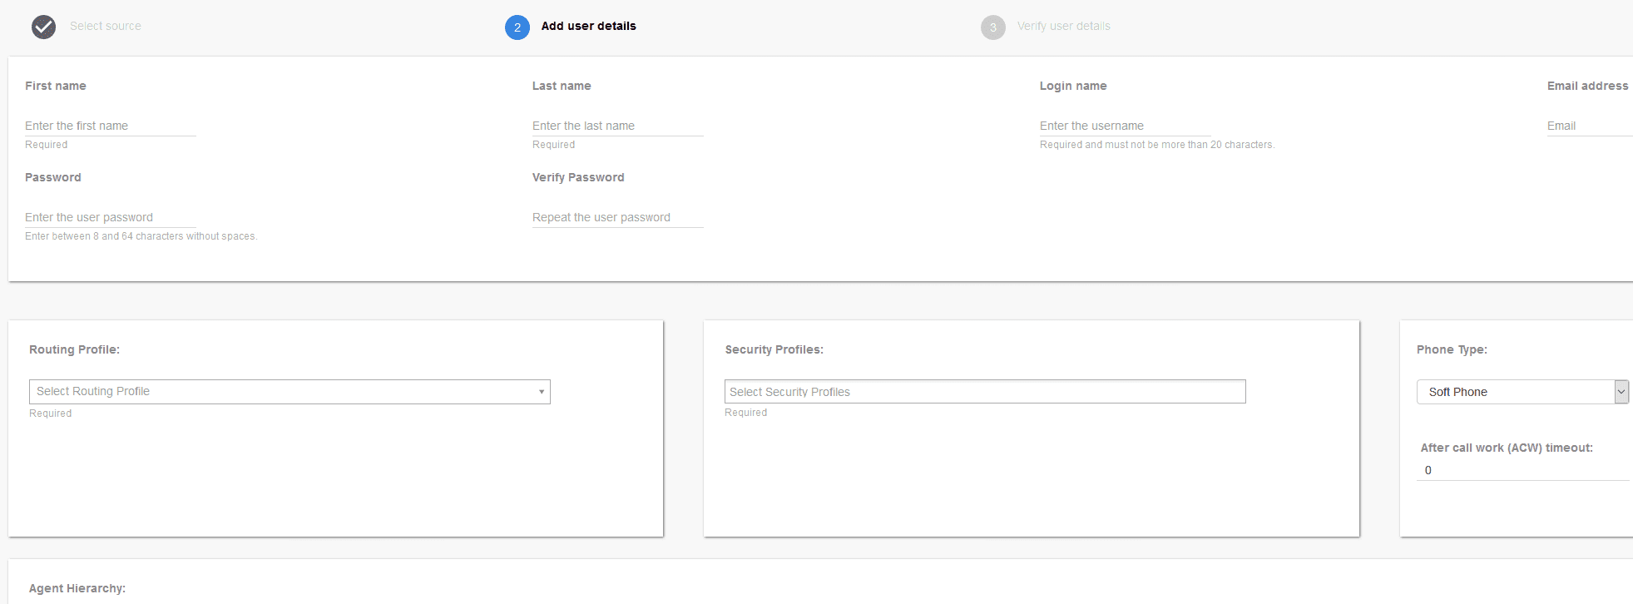Click the Routing Profile dropdown arrow
The width and height of the screenshot is (1633, 604).
point(542,392)
